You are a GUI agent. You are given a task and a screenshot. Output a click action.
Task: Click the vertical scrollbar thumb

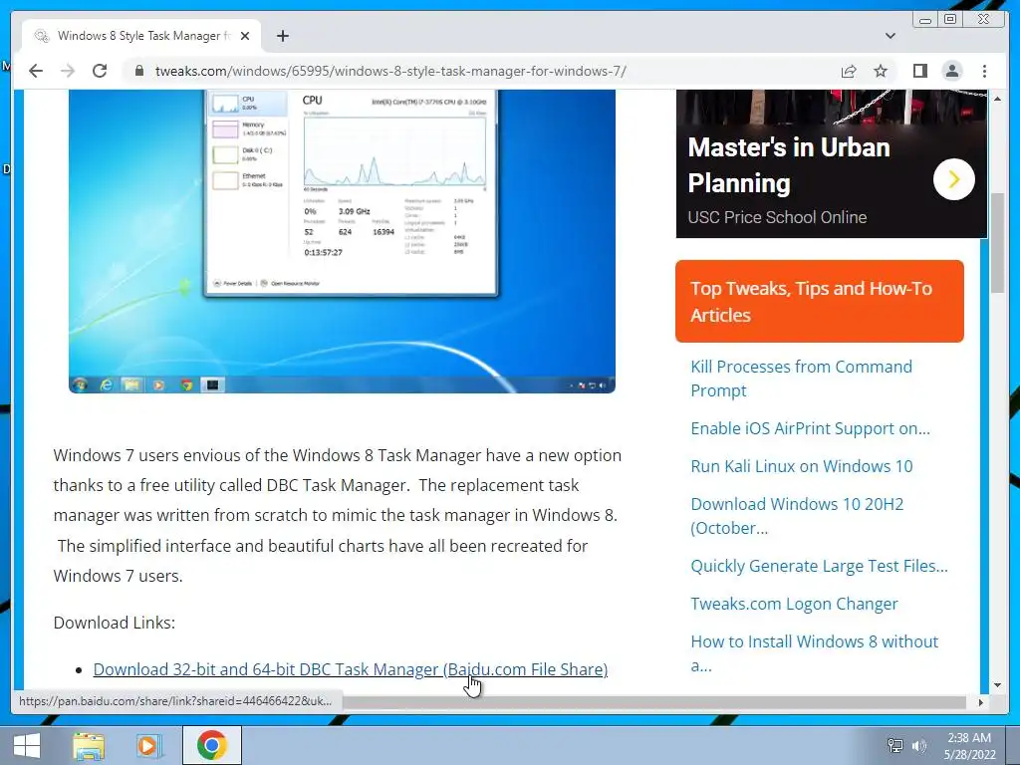pyautogui.click(x=997, y=243)
